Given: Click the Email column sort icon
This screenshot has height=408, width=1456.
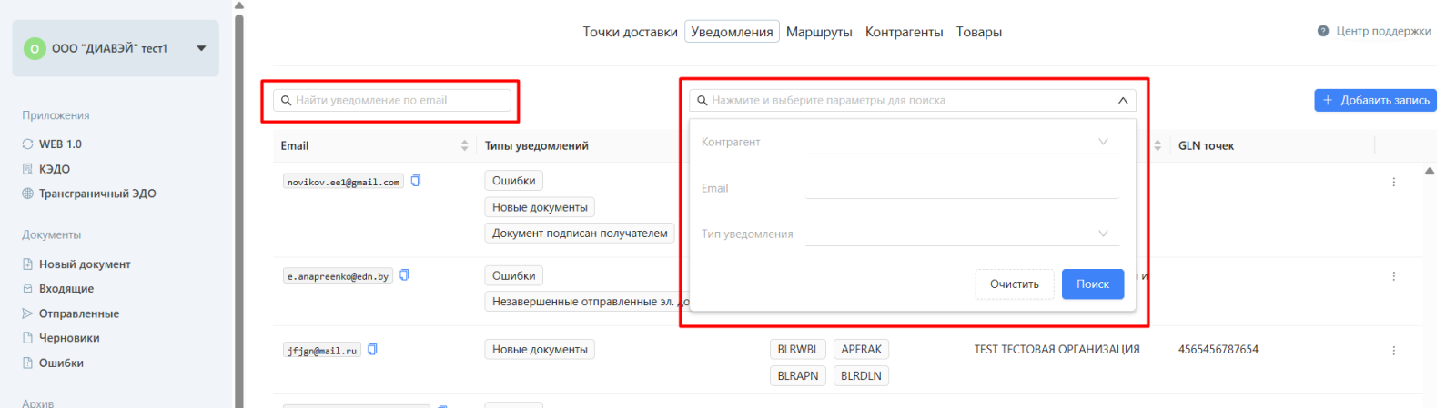Looking at the screenshot, I should (464, 145).
